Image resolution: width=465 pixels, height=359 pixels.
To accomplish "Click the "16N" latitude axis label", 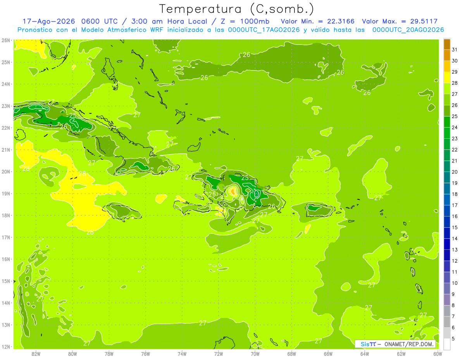I will tap(5, 259).
